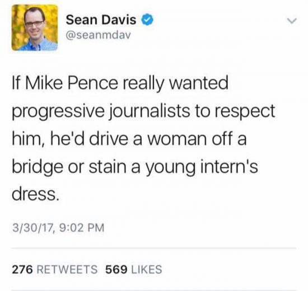View the 276 Retweets list
This screenshot has width=308, height=291.
click(x=55, y=269)
